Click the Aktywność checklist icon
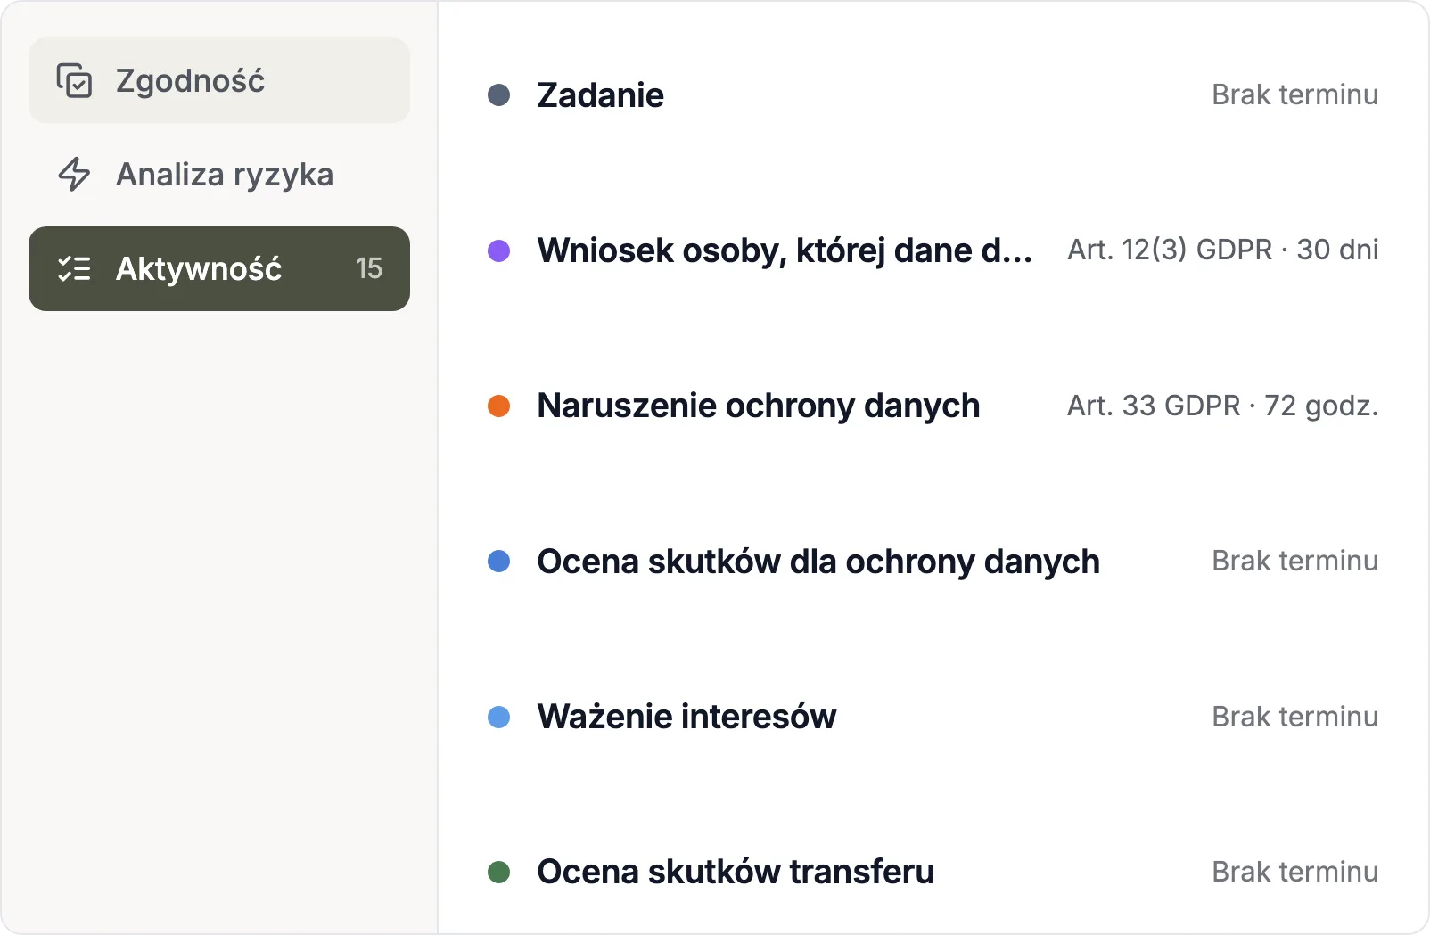 (x=74, y=268)
